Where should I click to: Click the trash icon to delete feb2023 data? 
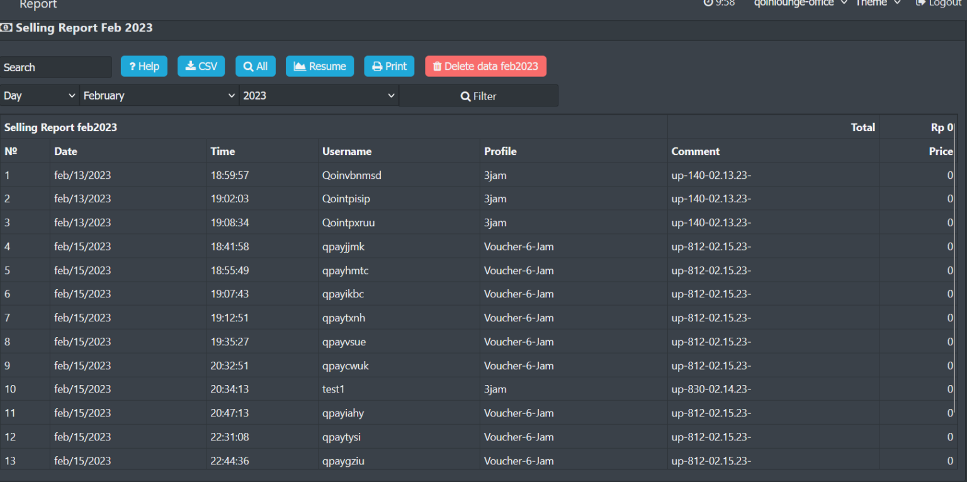(x=438, y=66)
